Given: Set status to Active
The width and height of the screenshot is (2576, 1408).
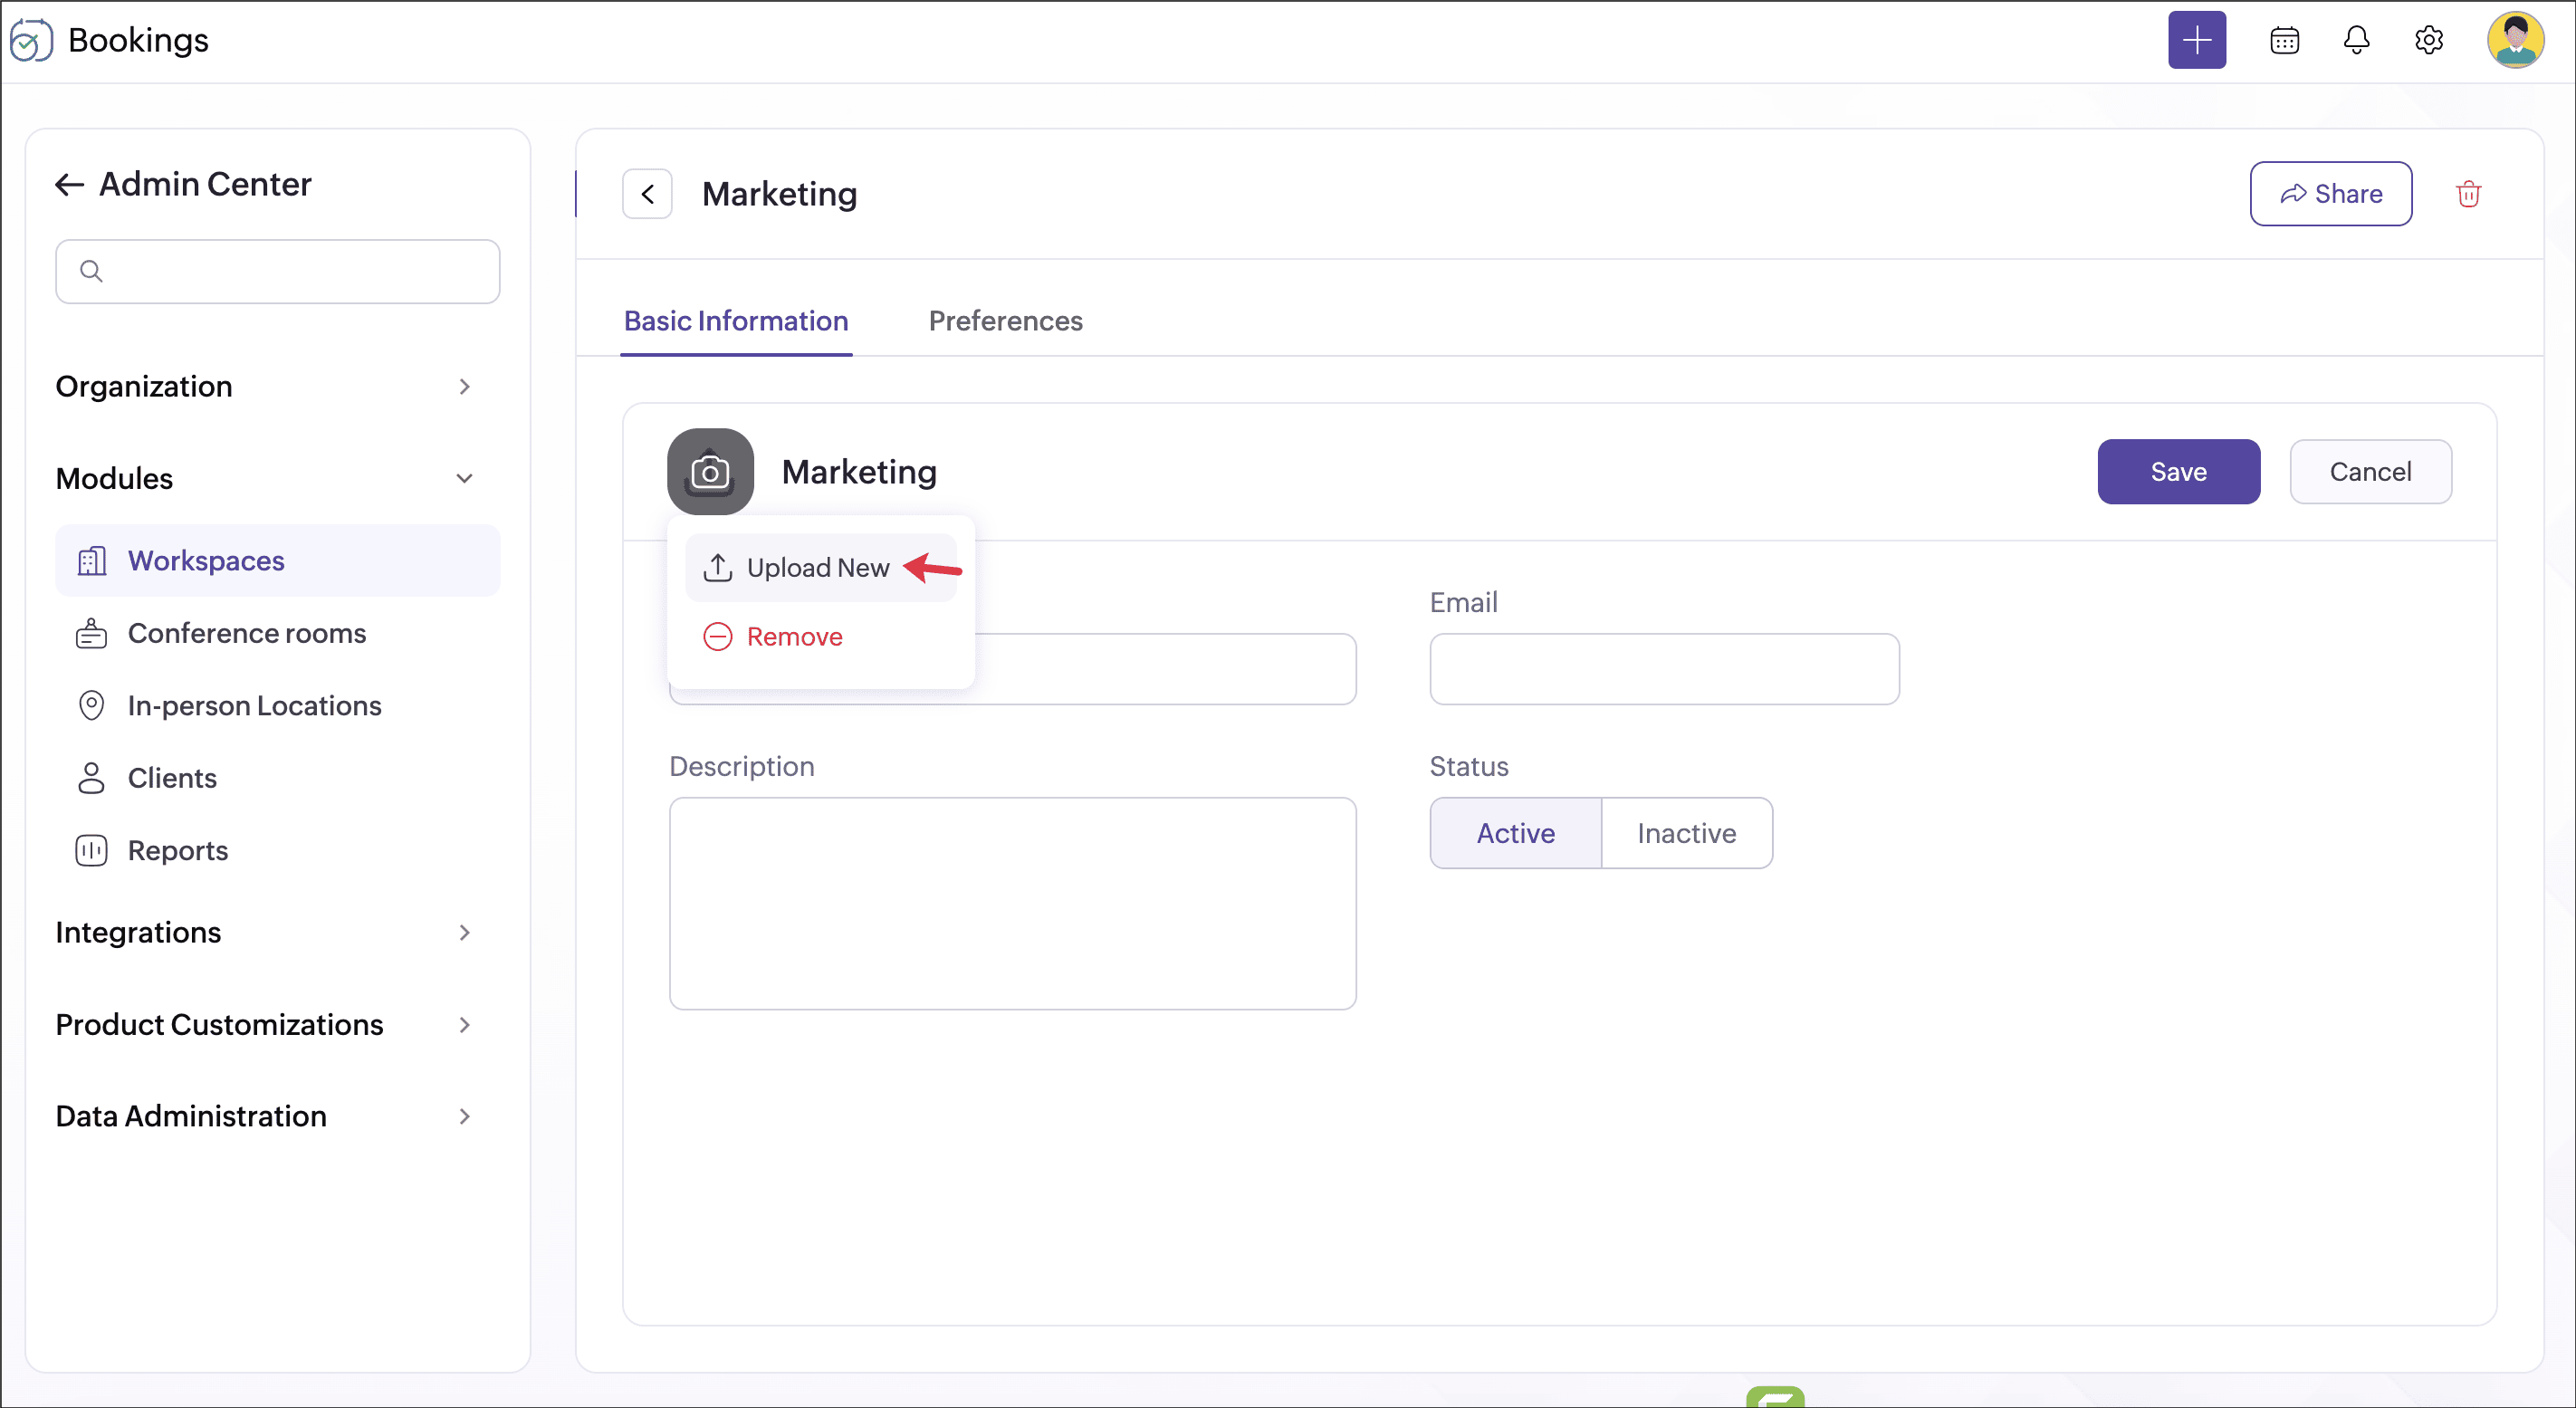Looking at the screenshot, I should tap(1515, 833).
